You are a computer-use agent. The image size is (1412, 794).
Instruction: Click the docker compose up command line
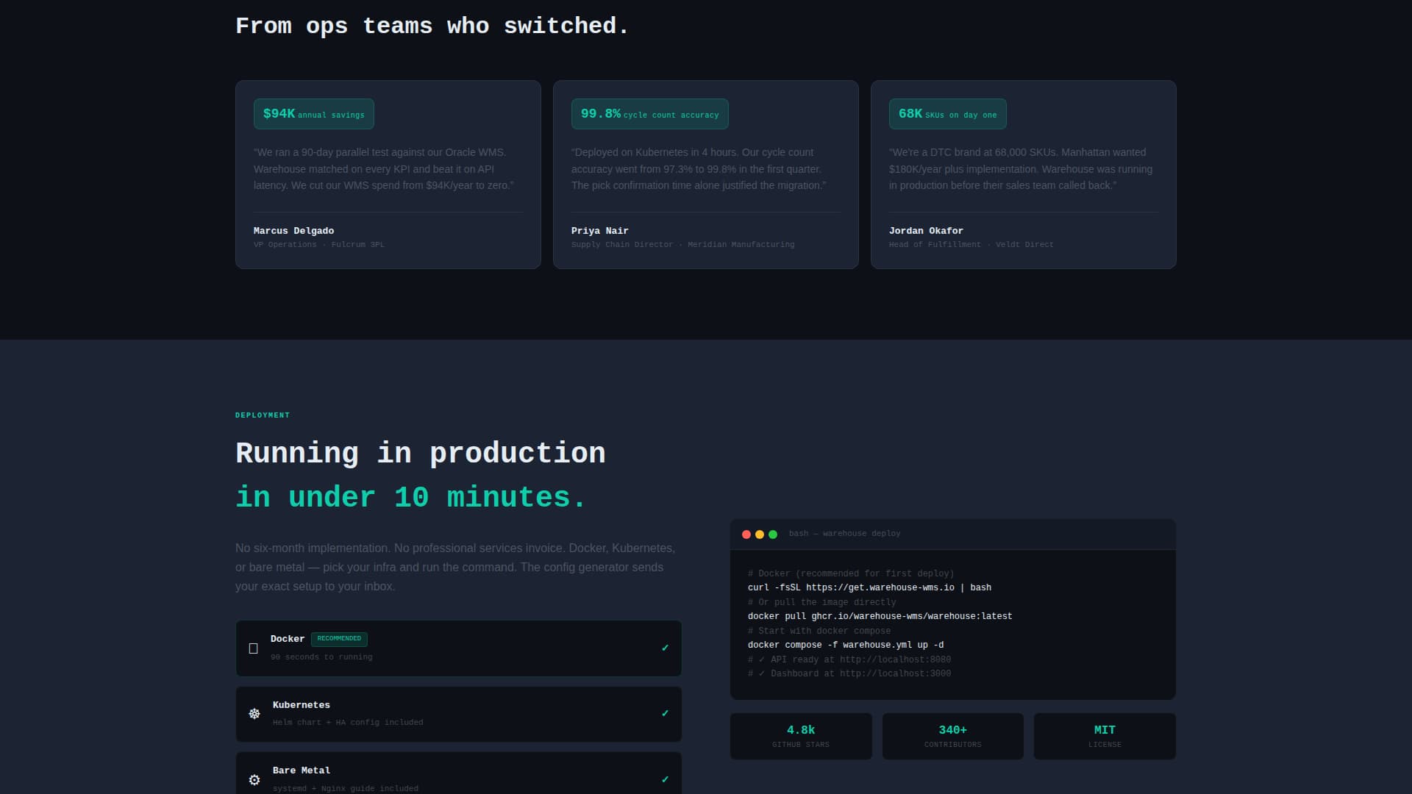846,645
